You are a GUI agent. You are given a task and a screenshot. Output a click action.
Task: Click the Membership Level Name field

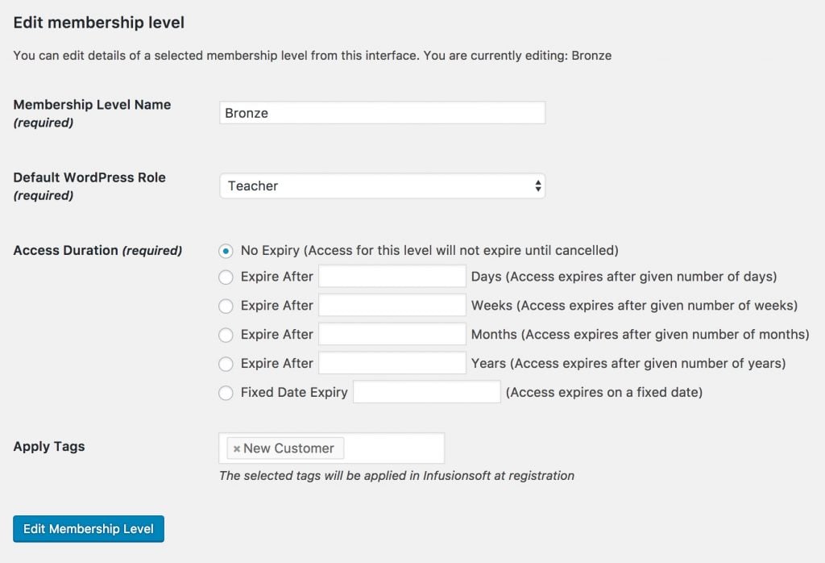(383, 113)
